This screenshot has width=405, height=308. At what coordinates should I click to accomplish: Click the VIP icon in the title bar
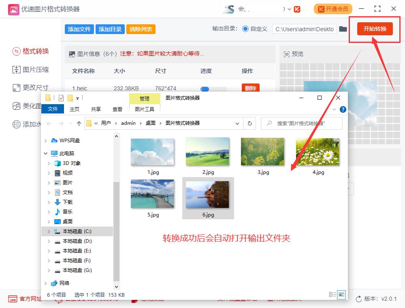(297, 9)
